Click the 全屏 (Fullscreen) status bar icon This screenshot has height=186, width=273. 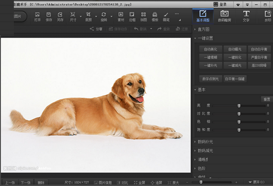pos(139,182)
